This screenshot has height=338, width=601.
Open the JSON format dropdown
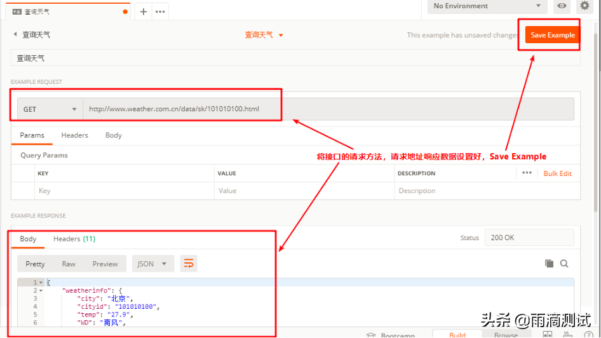click(x=152, y=264)
